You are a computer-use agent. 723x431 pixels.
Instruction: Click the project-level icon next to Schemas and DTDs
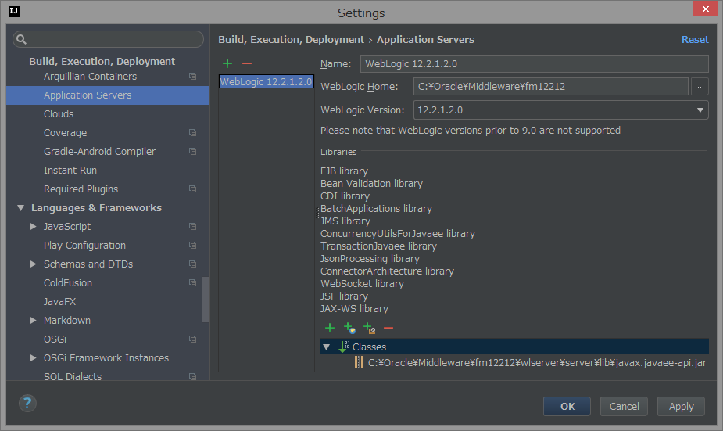pyautogui.click(x=193, y=264)
